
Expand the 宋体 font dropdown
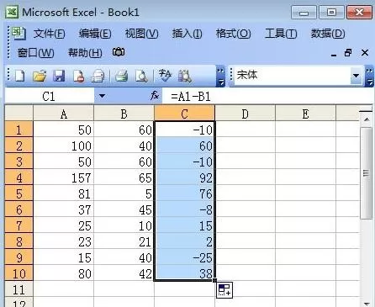[357, 75]
